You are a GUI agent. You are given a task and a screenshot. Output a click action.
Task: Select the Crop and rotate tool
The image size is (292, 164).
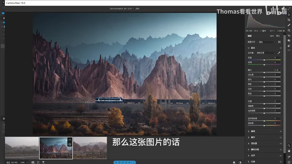(289, 20)
